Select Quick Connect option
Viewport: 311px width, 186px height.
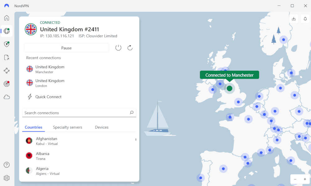pos(48,97)
